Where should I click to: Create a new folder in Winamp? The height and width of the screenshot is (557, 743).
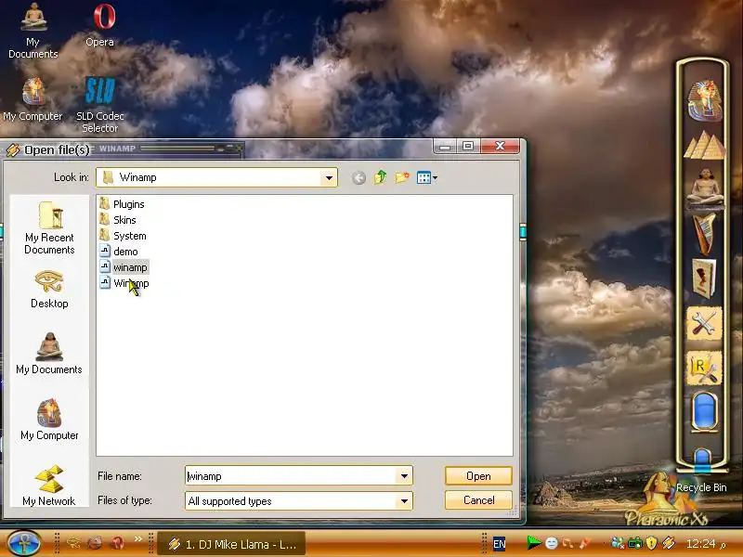(402, 177)
